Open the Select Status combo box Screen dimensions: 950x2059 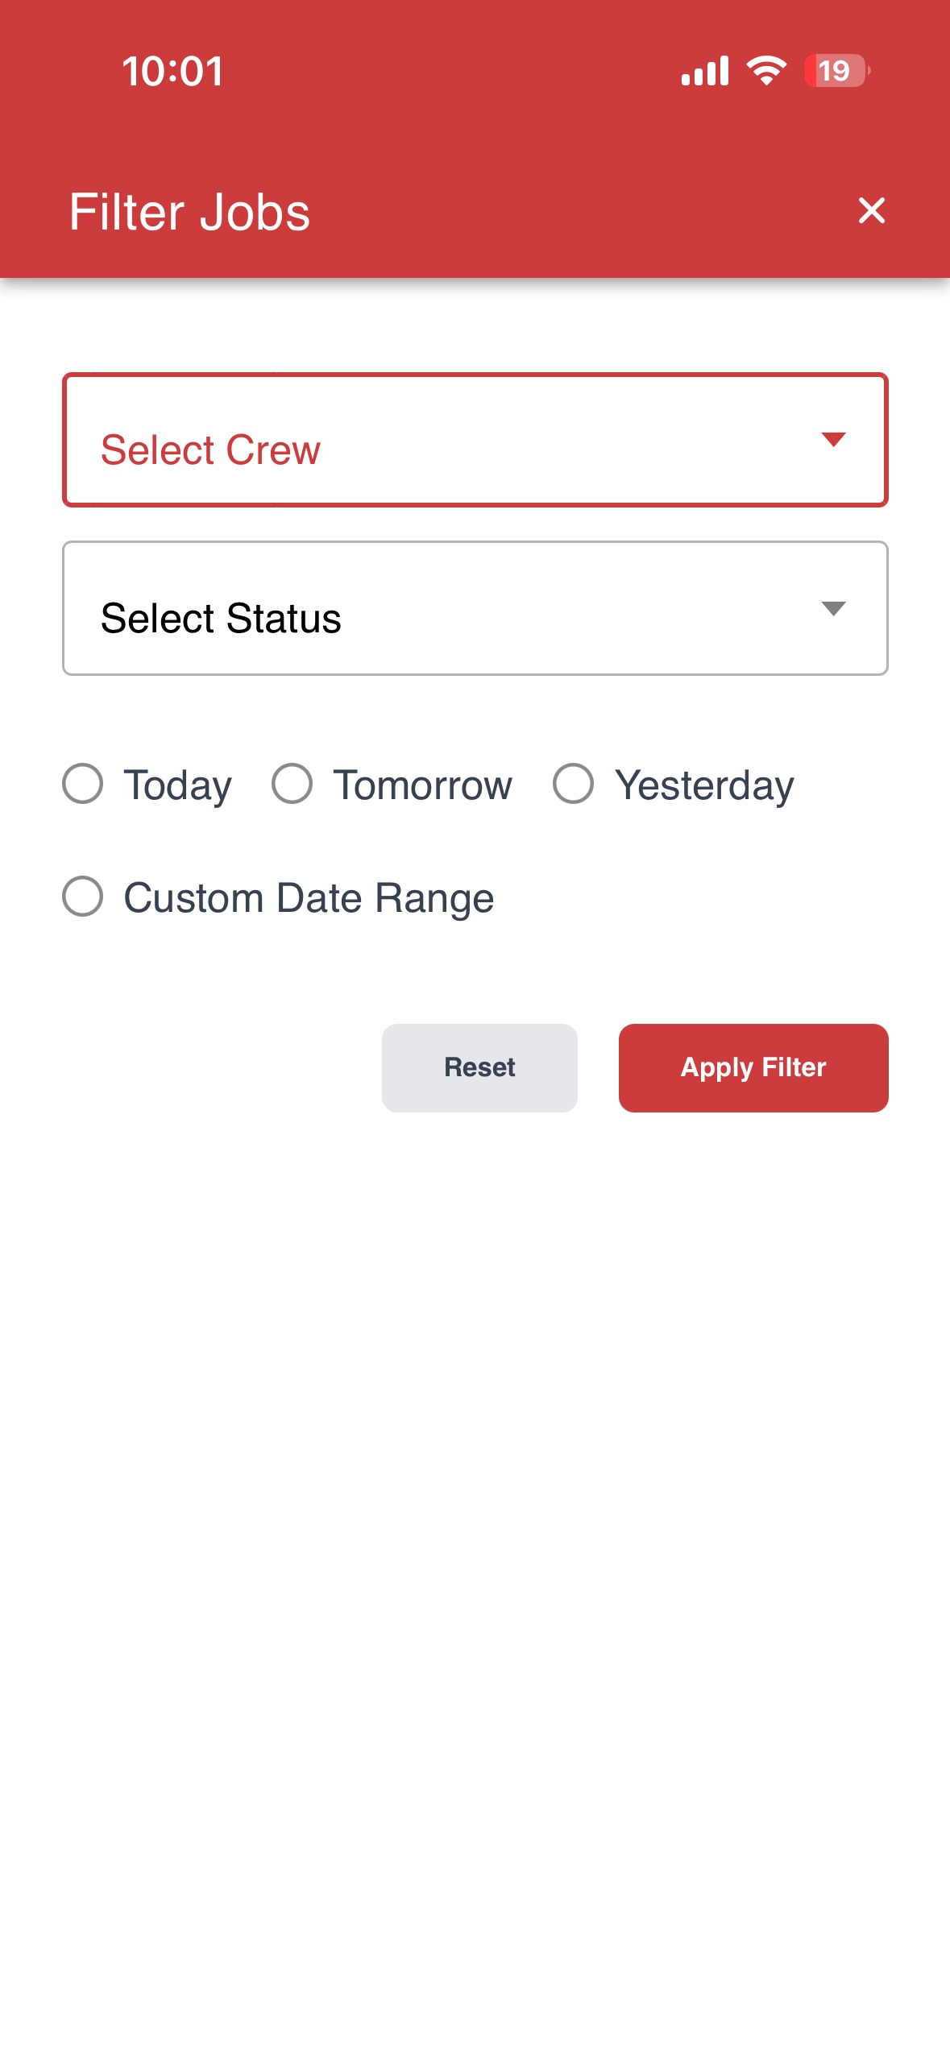pyautogui.click(x=475, y=608)
